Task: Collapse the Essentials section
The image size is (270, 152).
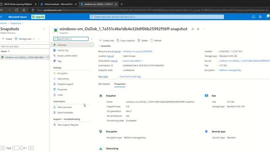Action: (x=105, y=46)
